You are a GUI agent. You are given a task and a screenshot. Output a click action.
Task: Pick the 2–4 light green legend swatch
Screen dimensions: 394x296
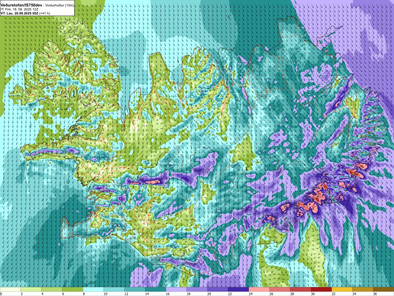[x=31, y=290]
